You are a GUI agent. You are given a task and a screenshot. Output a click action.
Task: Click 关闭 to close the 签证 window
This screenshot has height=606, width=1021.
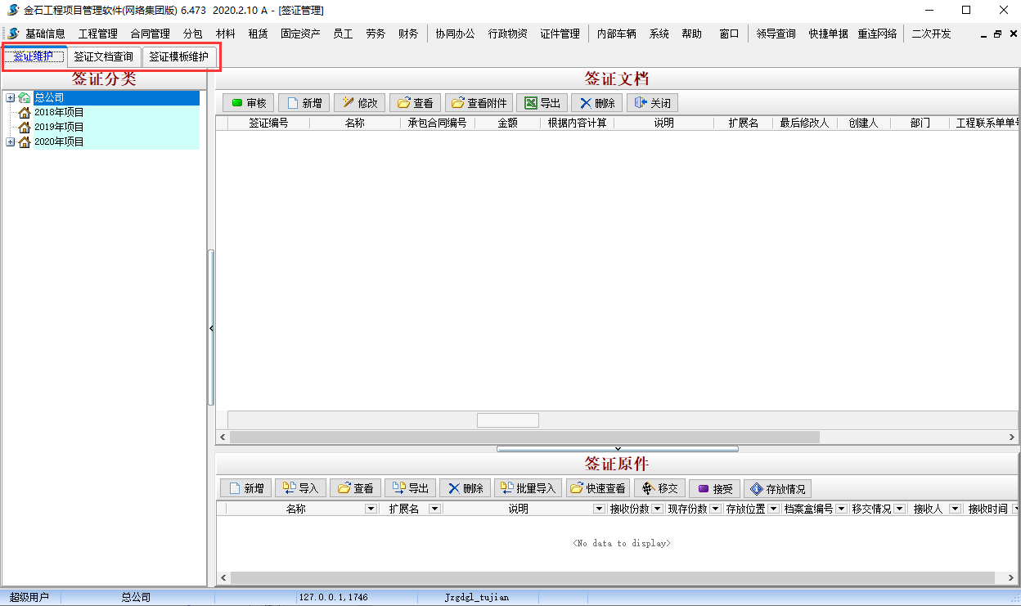(652, 103)
